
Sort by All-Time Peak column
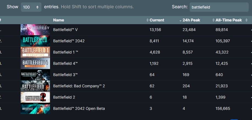tap(229, 20)
